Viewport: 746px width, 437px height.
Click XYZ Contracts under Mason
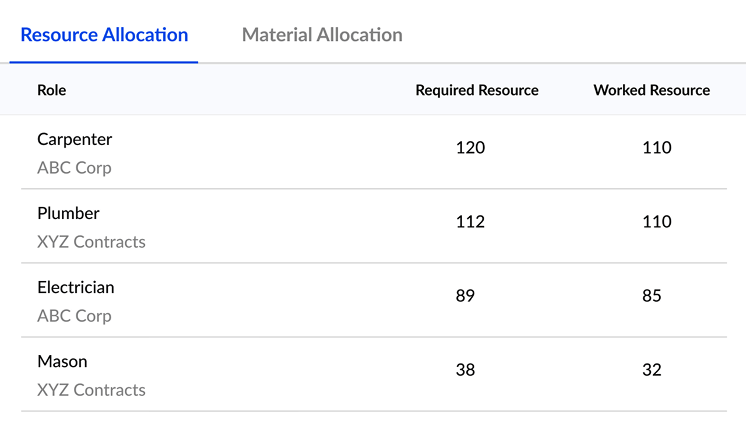(92, 390)
